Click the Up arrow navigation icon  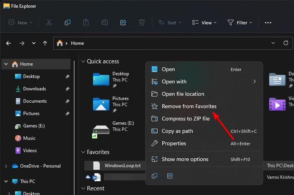tap(45, 43)
